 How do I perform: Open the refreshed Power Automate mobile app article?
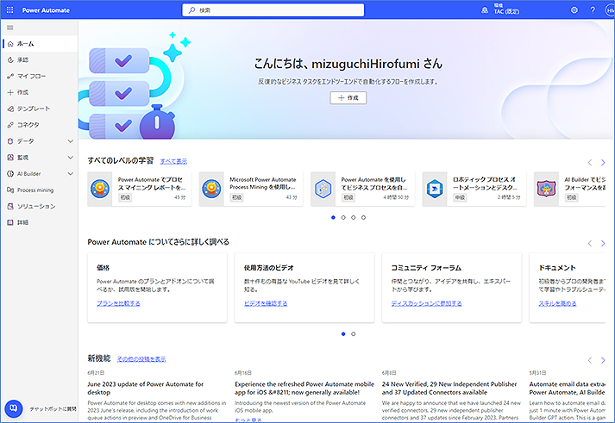304,389
